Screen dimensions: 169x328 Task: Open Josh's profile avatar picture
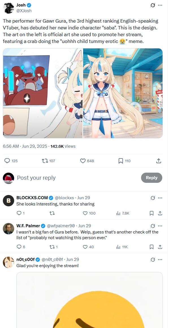click(8, 8)
